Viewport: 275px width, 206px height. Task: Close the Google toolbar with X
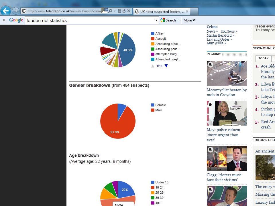click(4, 20)
